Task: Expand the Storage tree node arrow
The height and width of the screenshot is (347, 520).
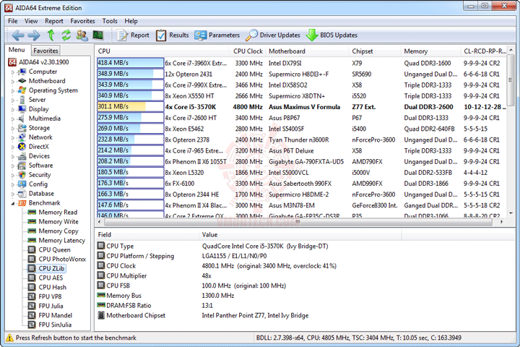Action: pyautogui.click(x=13, y=128)
